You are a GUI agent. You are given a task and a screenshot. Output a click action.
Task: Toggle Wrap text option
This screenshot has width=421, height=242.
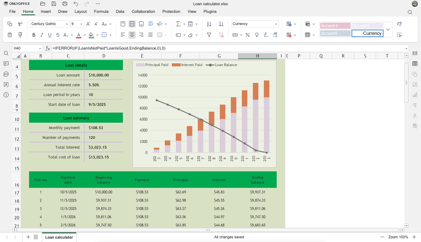pos(150,24)
